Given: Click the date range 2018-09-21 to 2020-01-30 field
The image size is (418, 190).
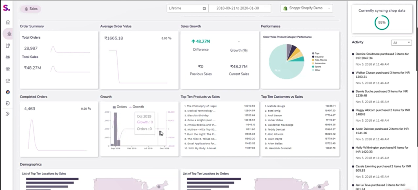Looking at the screenshot, I should (240, 8).
